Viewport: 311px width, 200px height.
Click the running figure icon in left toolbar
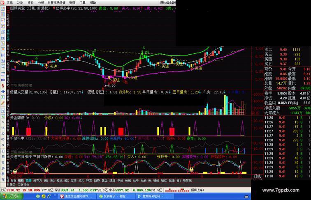[3, 61]
